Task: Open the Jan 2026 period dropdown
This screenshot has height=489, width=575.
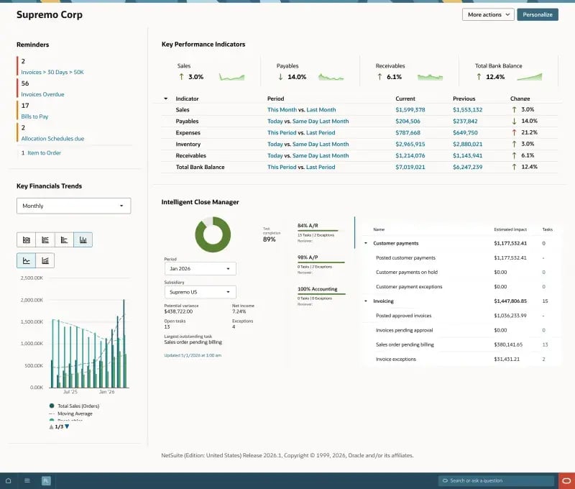Action: 201,268
